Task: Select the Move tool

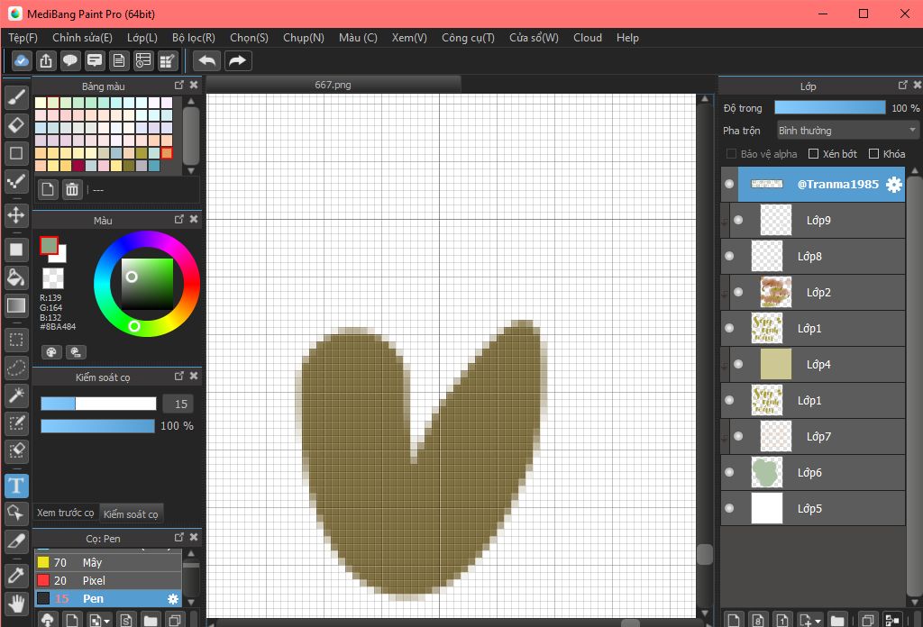Action: click(16, 214)
